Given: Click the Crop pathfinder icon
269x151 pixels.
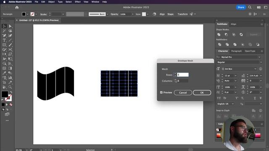Looking at the screenshot, I should pos(243,44).
